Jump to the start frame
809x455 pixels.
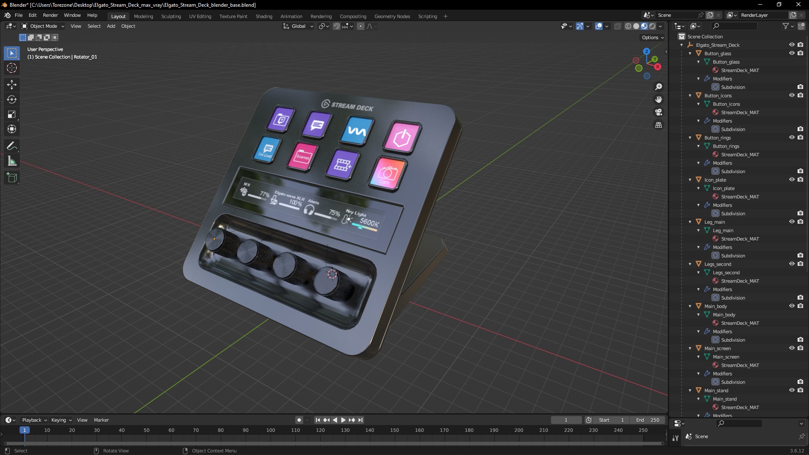(x=318, y=420)
